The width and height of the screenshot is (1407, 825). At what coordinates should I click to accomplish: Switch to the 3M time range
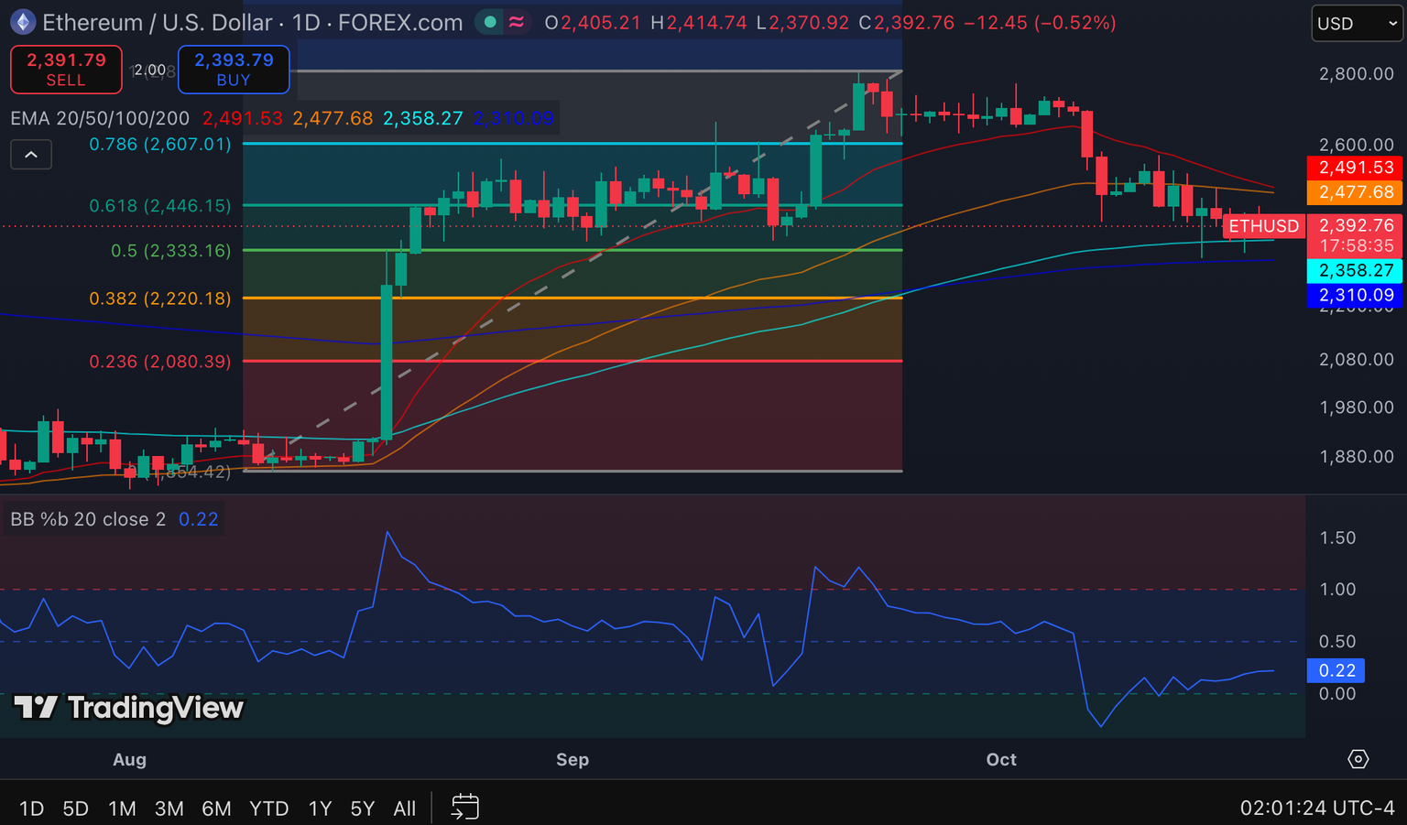pos(169,809)
